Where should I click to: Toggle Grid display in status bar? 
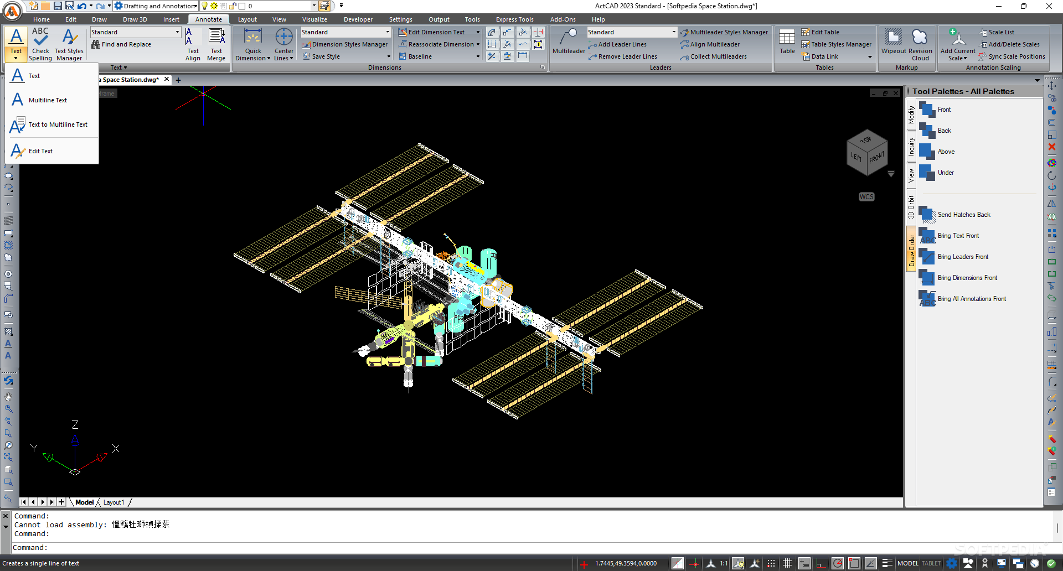coord(787,564)
